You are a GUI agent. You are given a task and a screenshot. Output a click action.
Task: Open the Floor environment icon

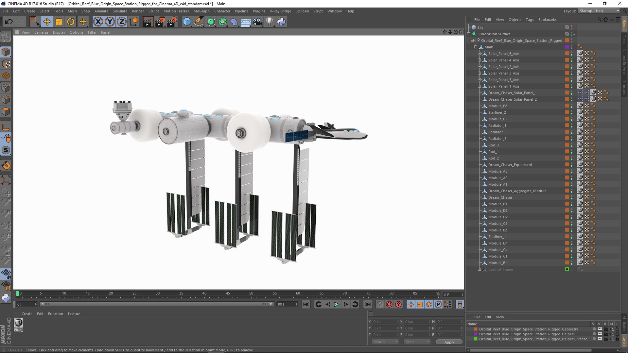tap(246, 22)
